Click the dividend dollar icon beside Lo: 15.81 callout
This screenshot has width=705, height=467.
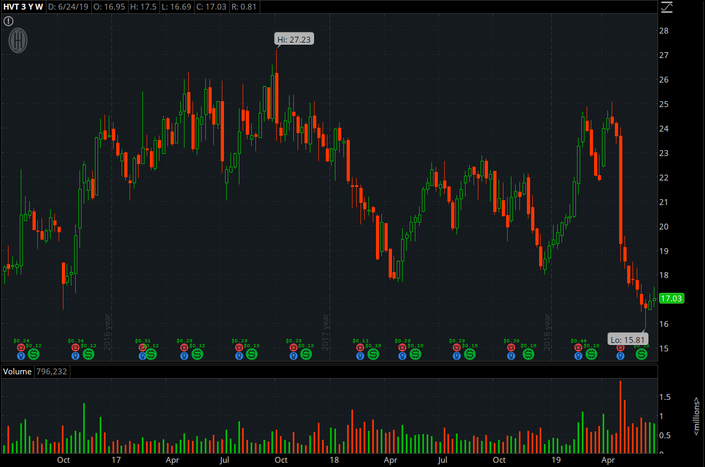(641, 354)
